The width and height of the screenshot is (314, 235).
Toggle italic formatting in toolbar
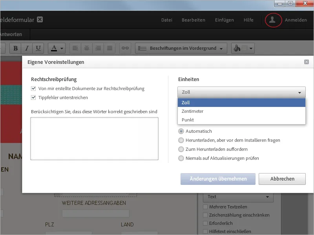tap(27, 48)
